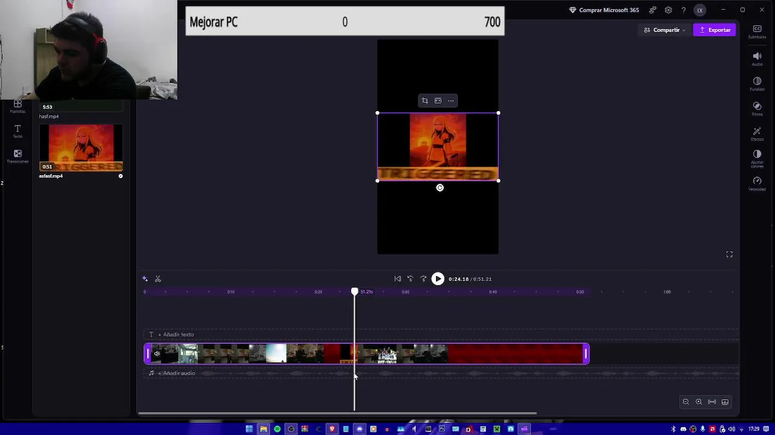Click the 0:40 mark on the ruler
775x435 pixels.
pyautogui.click(x=493, y=292)
